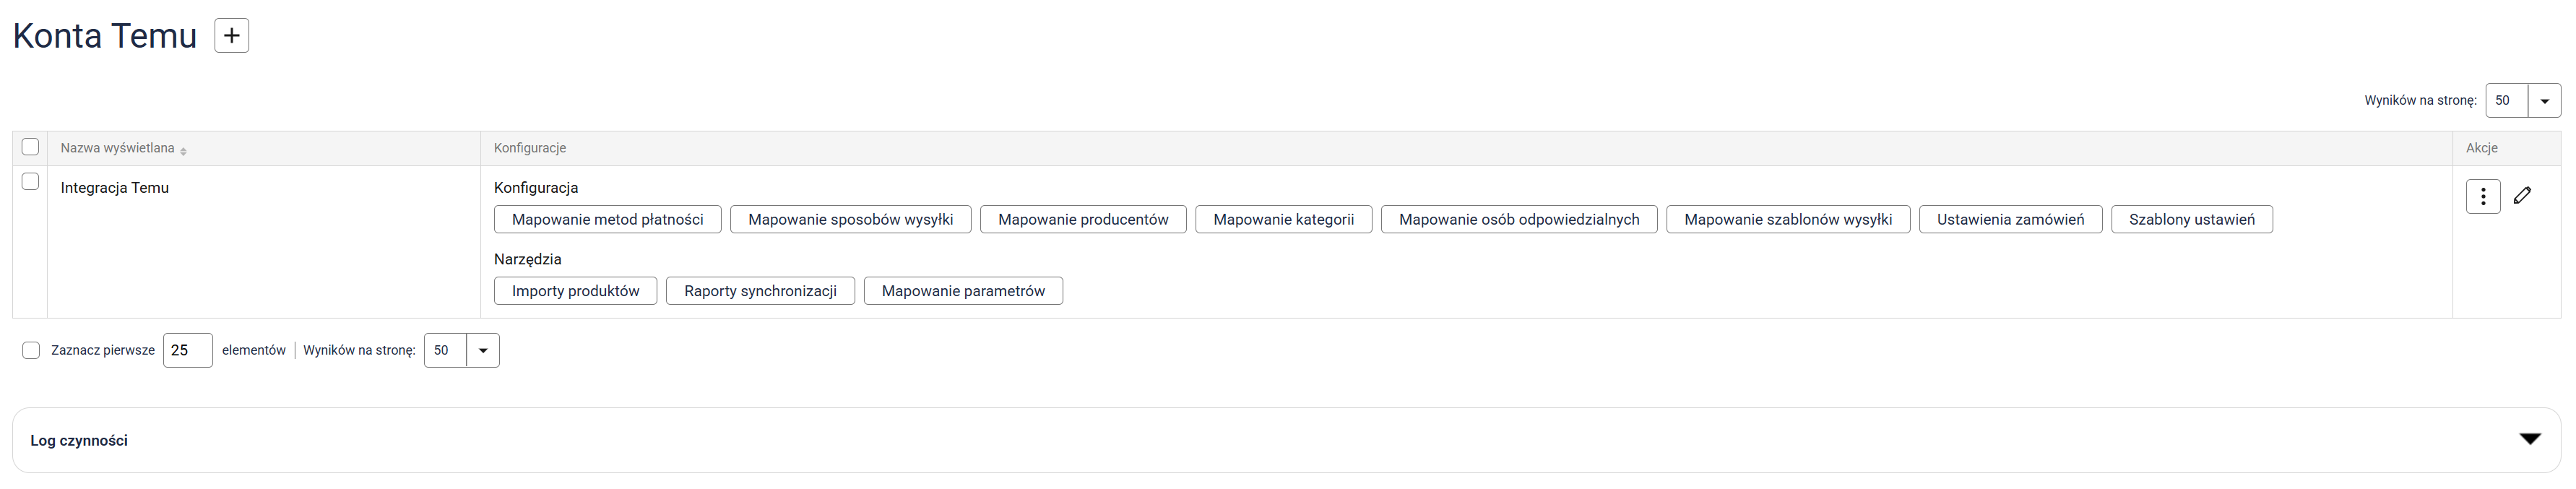Check the Integracja Temu row checkbox
The image size is (2576, 489).
point(30,182)
